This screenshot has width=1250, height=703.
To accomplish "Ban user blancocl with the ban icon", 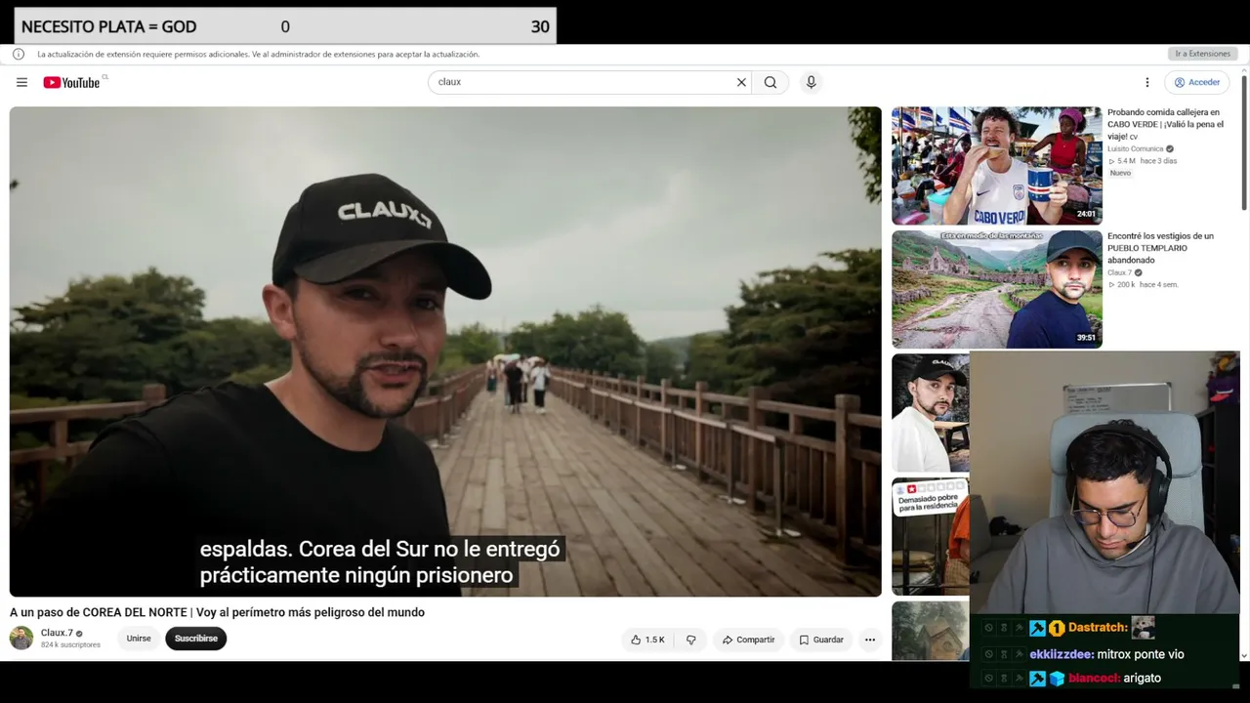I will tap(988, 679).
